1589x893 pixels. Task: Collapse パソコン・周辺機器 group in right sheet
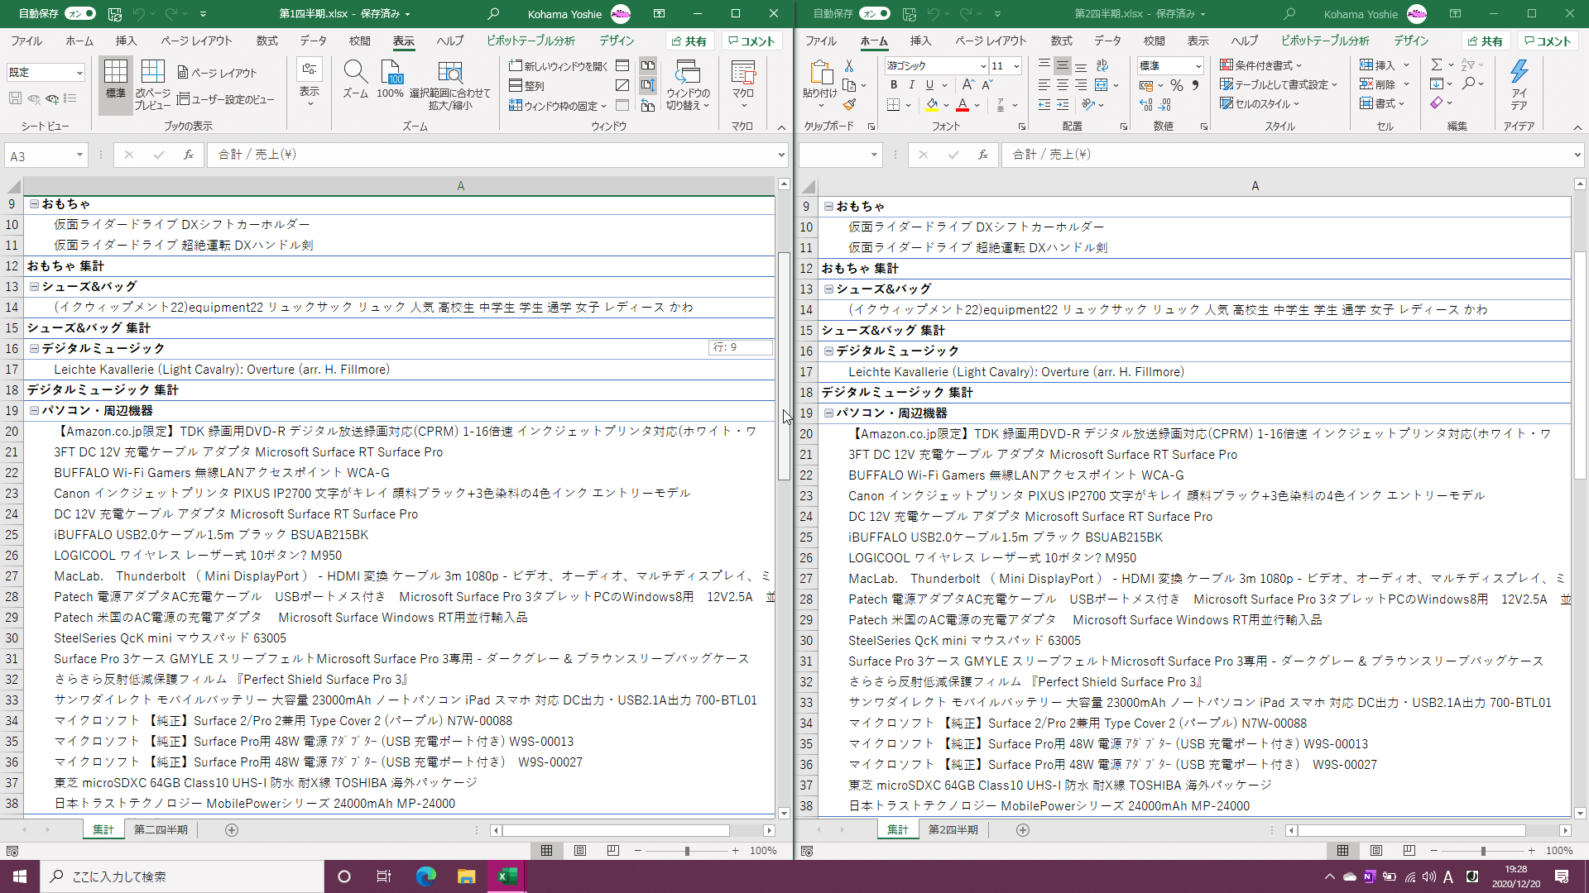[828, 413]
